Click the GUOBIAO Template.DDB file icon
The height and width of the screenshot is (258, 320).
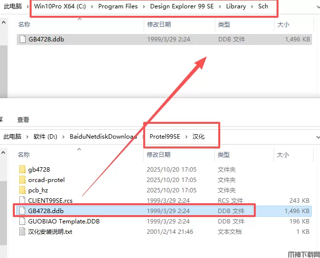[x=22, y=221]
